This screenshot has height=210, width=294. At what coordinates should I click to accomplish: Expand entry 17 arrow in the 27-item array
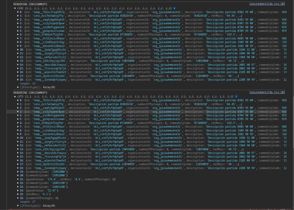18,164
